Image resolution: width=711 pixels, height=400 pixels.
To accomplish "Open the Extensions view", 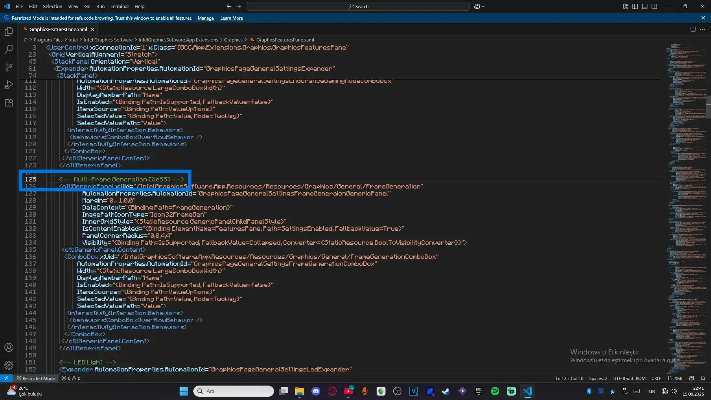I will pyautogui.click(x=9, y=103).
